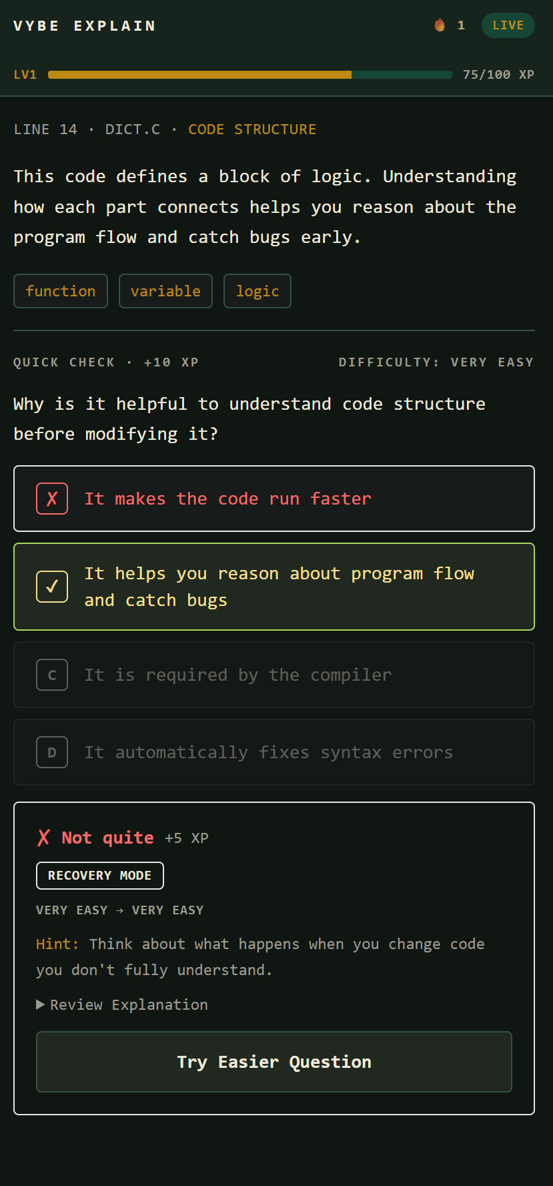Click the CODE STRUCTURE category label
Screen dimensions: 553x1186
point(252,129)
